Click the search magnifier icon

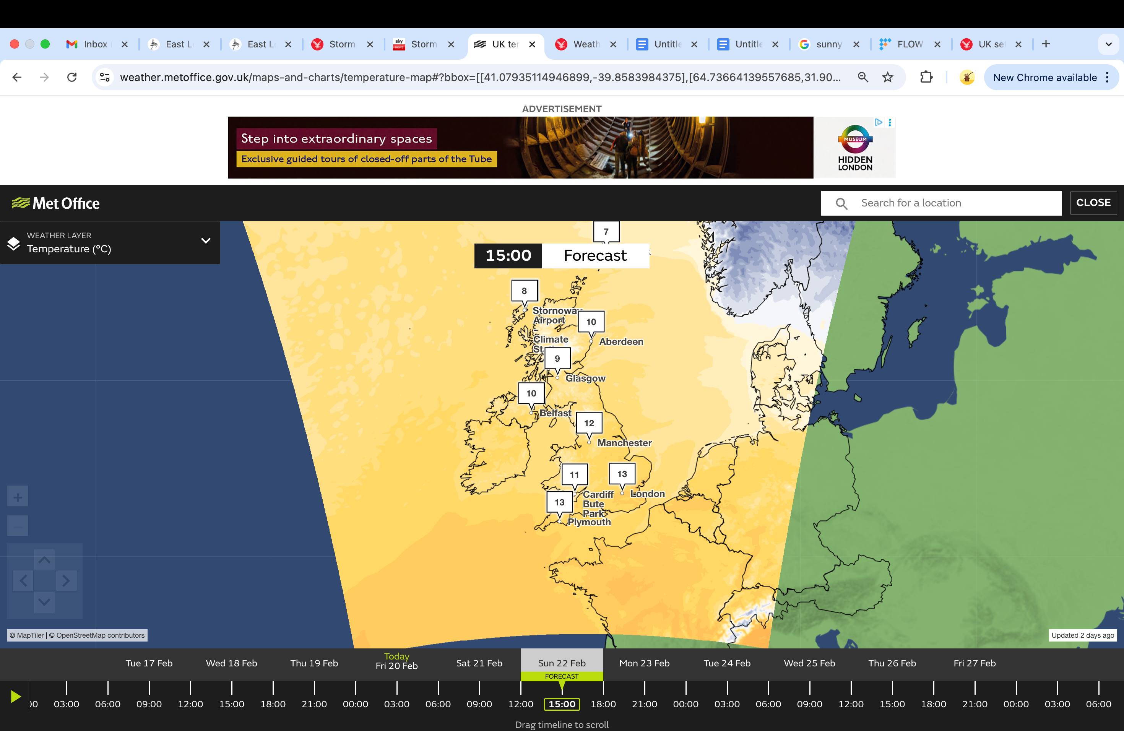click(841, 203)
